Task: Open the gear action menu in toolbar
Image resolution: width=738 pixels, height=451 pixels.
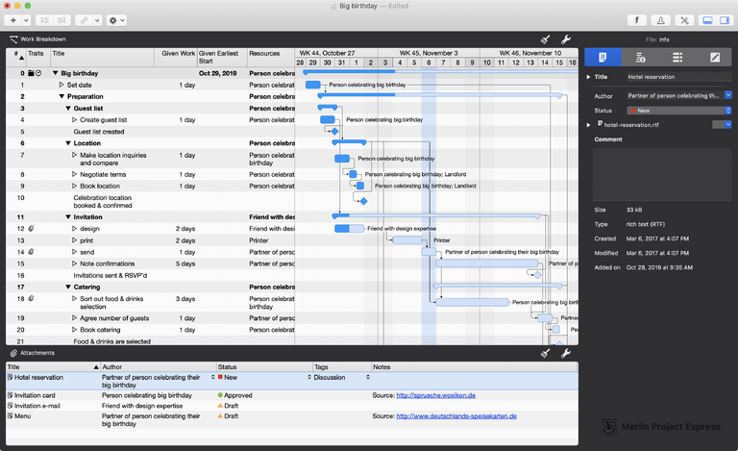Action: 116,20
